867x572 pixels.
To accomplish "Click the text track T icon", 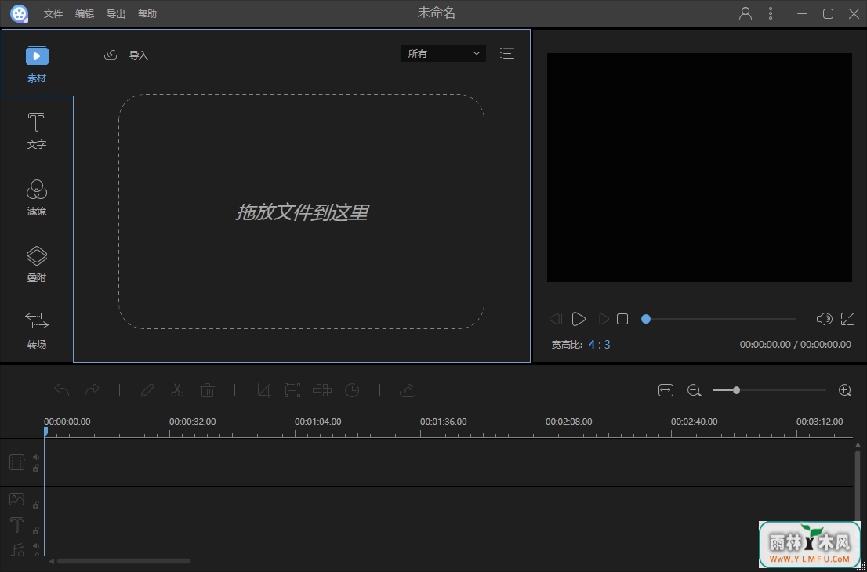I will 17,524.
